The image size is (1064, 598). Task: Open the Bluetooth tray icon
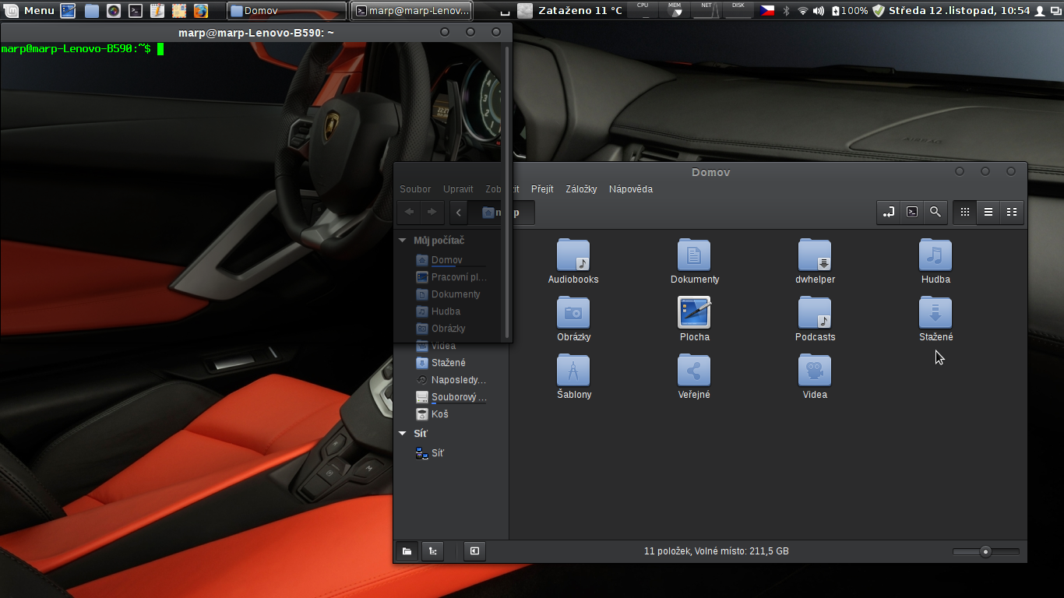tap(786, 11)
